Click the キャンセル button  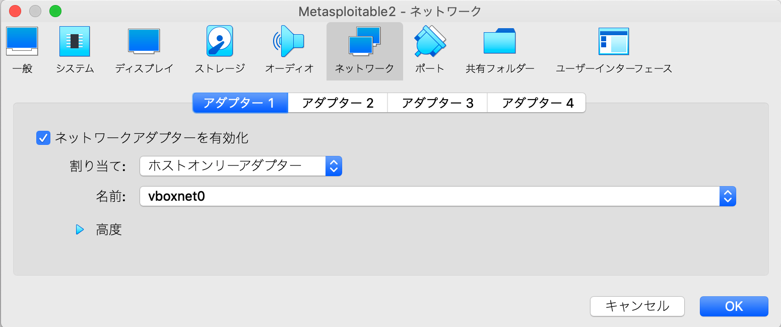click(637, 306)
